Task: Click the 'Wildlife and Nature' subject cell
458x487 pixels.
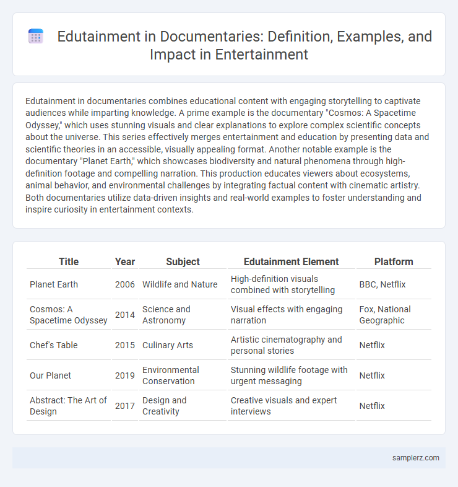Action: click(x=183, y=284)
